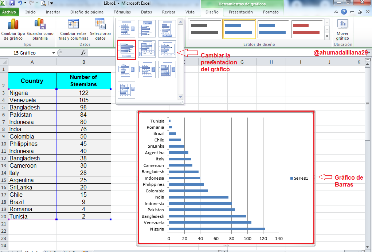Image resolution: width=372 pixels, height=252 pixels.
Task: Select cell containing Venezuela
Action: (32, 100)
